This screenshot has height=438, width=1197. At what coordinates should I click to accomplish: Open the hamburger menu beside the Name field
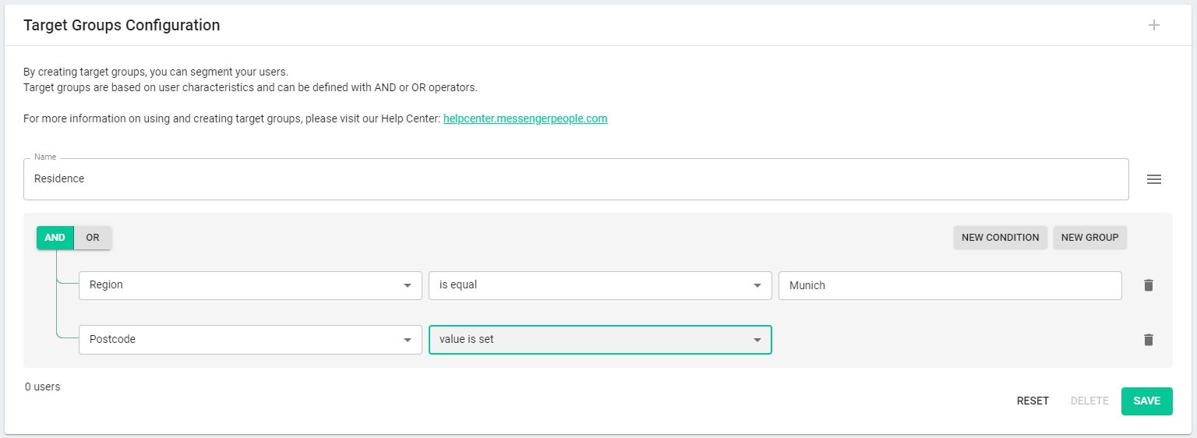1154,179
